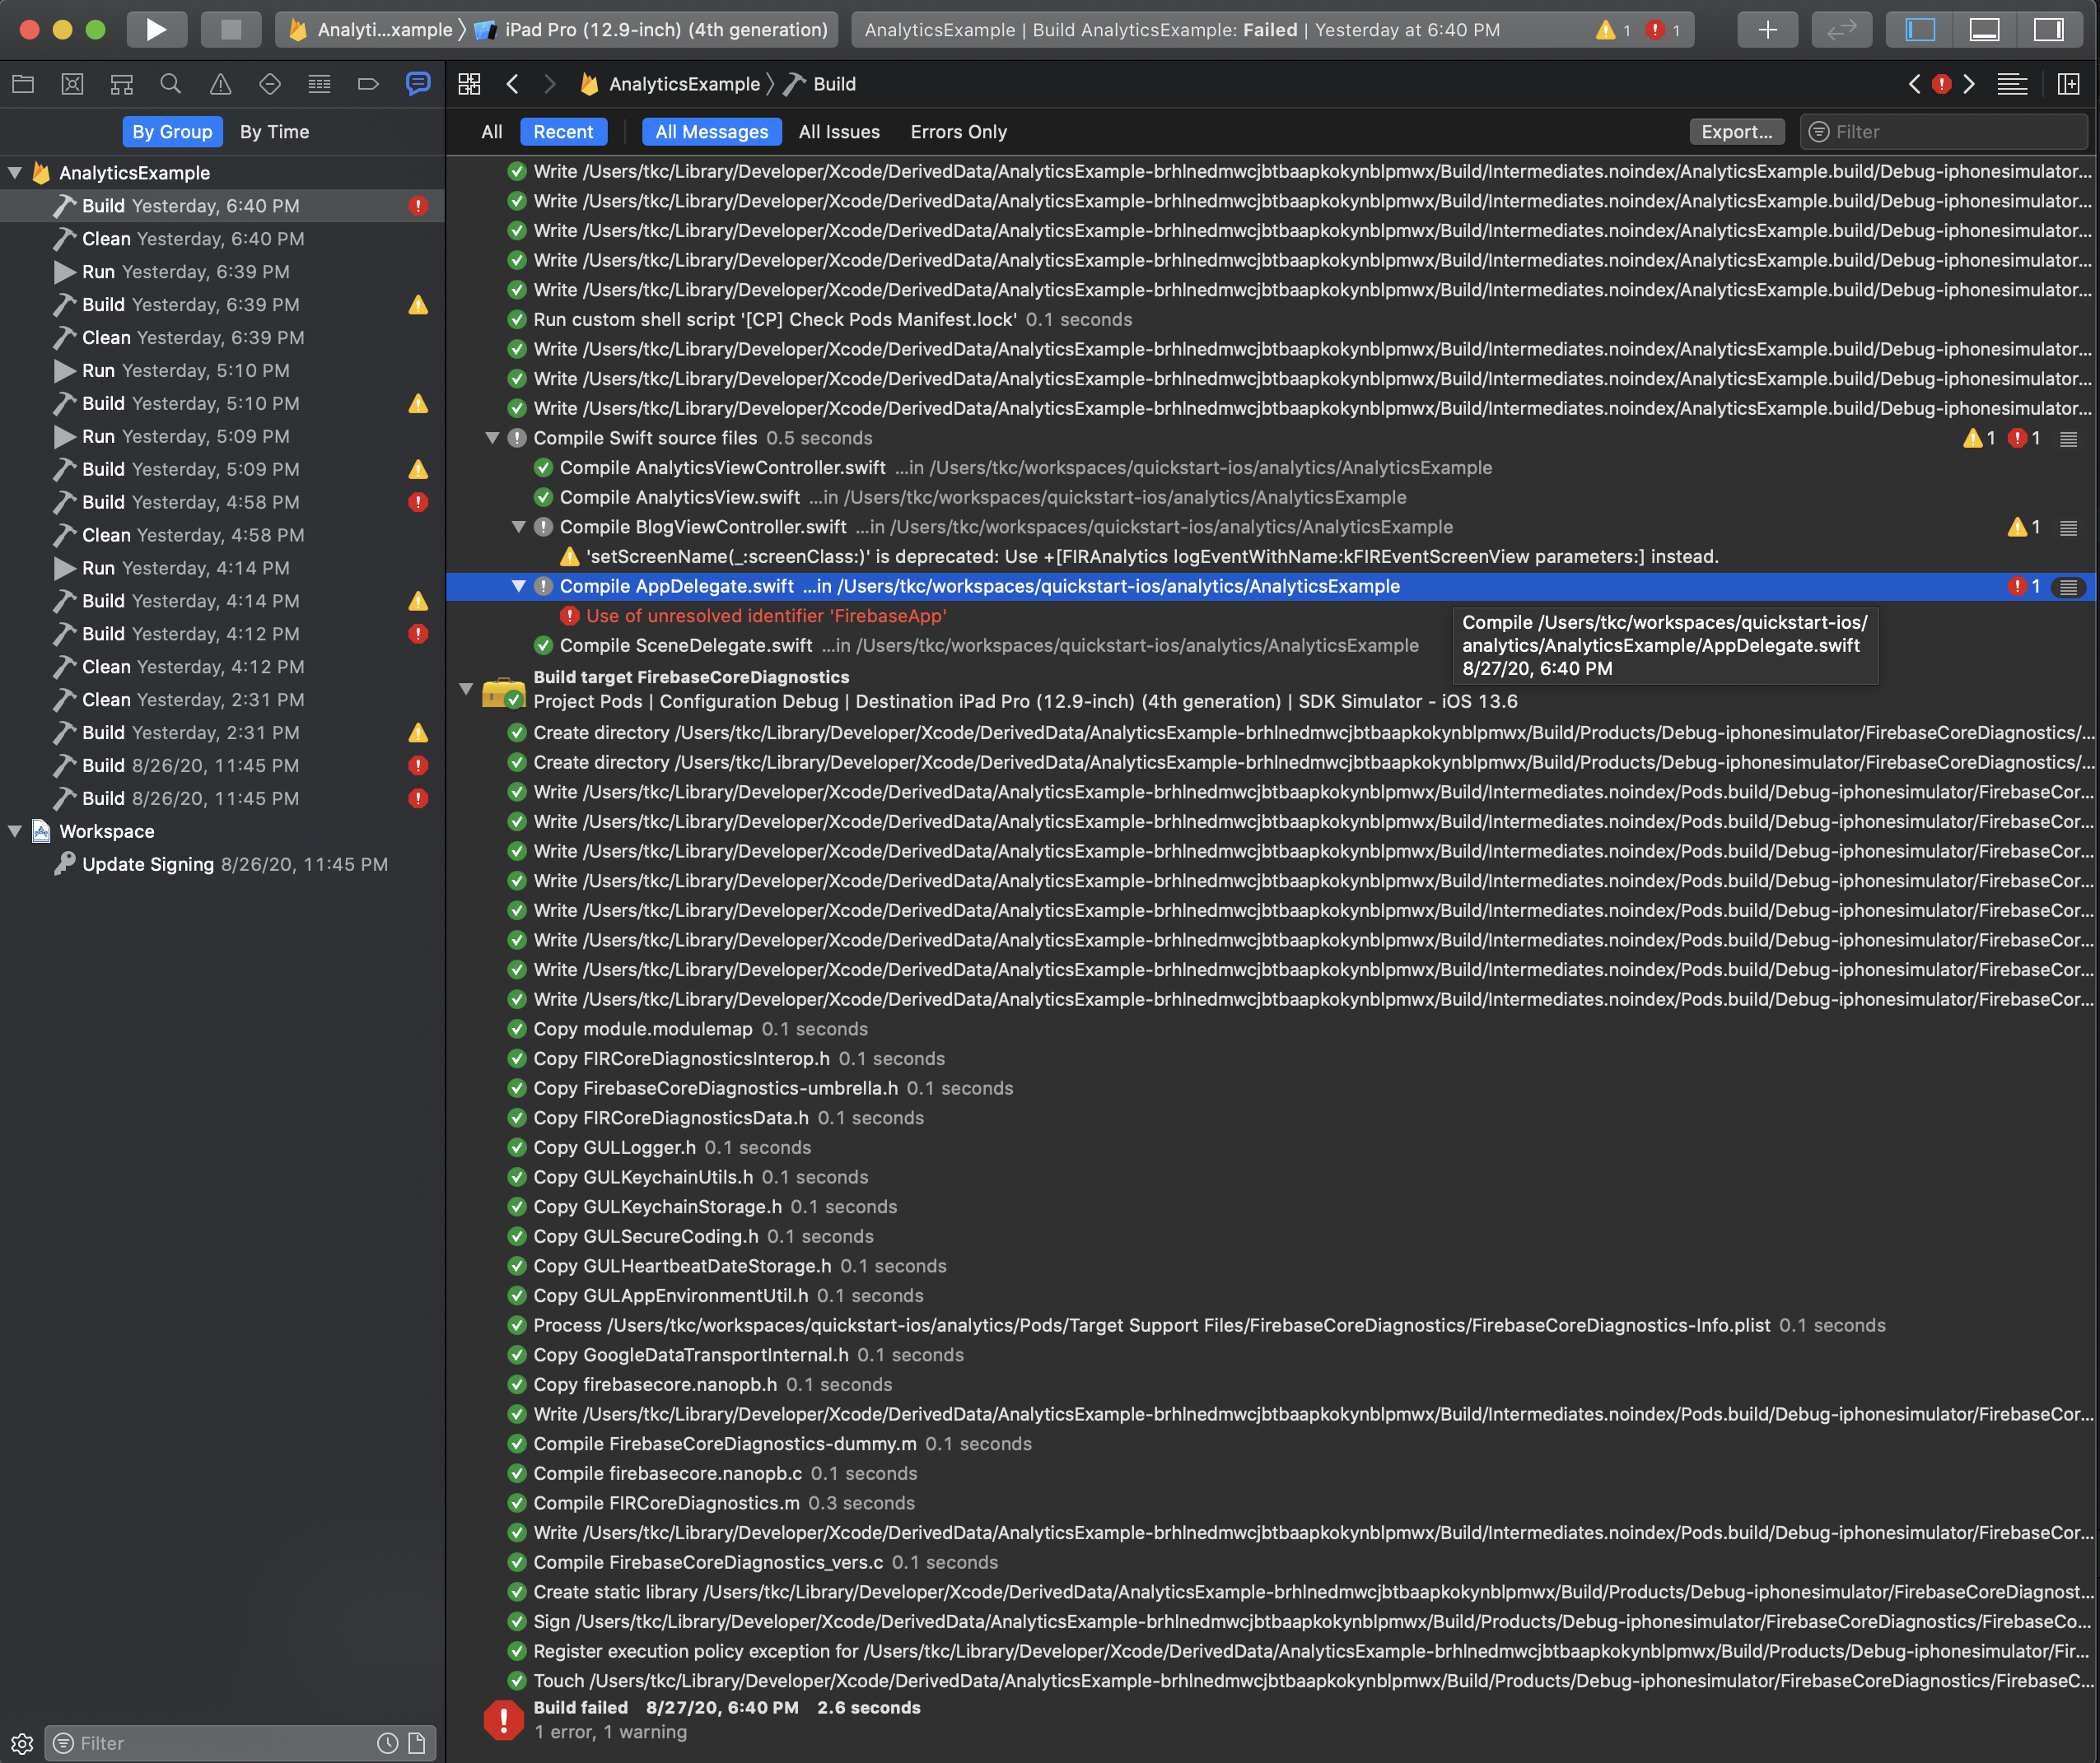
Task: Collapse the Compile AppDelegate.swift row
Action: 518,586
